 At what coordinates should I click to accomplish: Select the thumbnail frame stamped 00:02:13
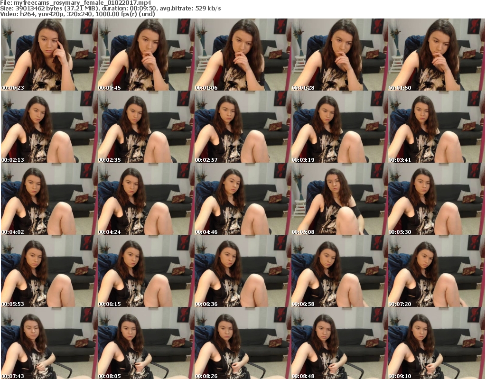pos(49,127)
